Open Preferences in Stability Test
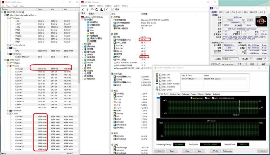Screen dimensions: 270x155 pyautogui.click(x=227, y=151)
